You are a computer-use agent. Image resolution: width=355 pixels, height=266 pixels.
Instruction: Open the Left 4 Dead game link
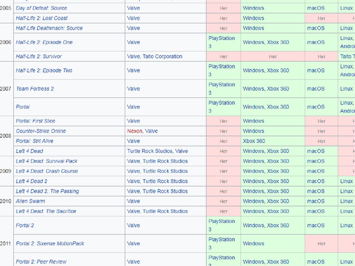coord(29,151)
